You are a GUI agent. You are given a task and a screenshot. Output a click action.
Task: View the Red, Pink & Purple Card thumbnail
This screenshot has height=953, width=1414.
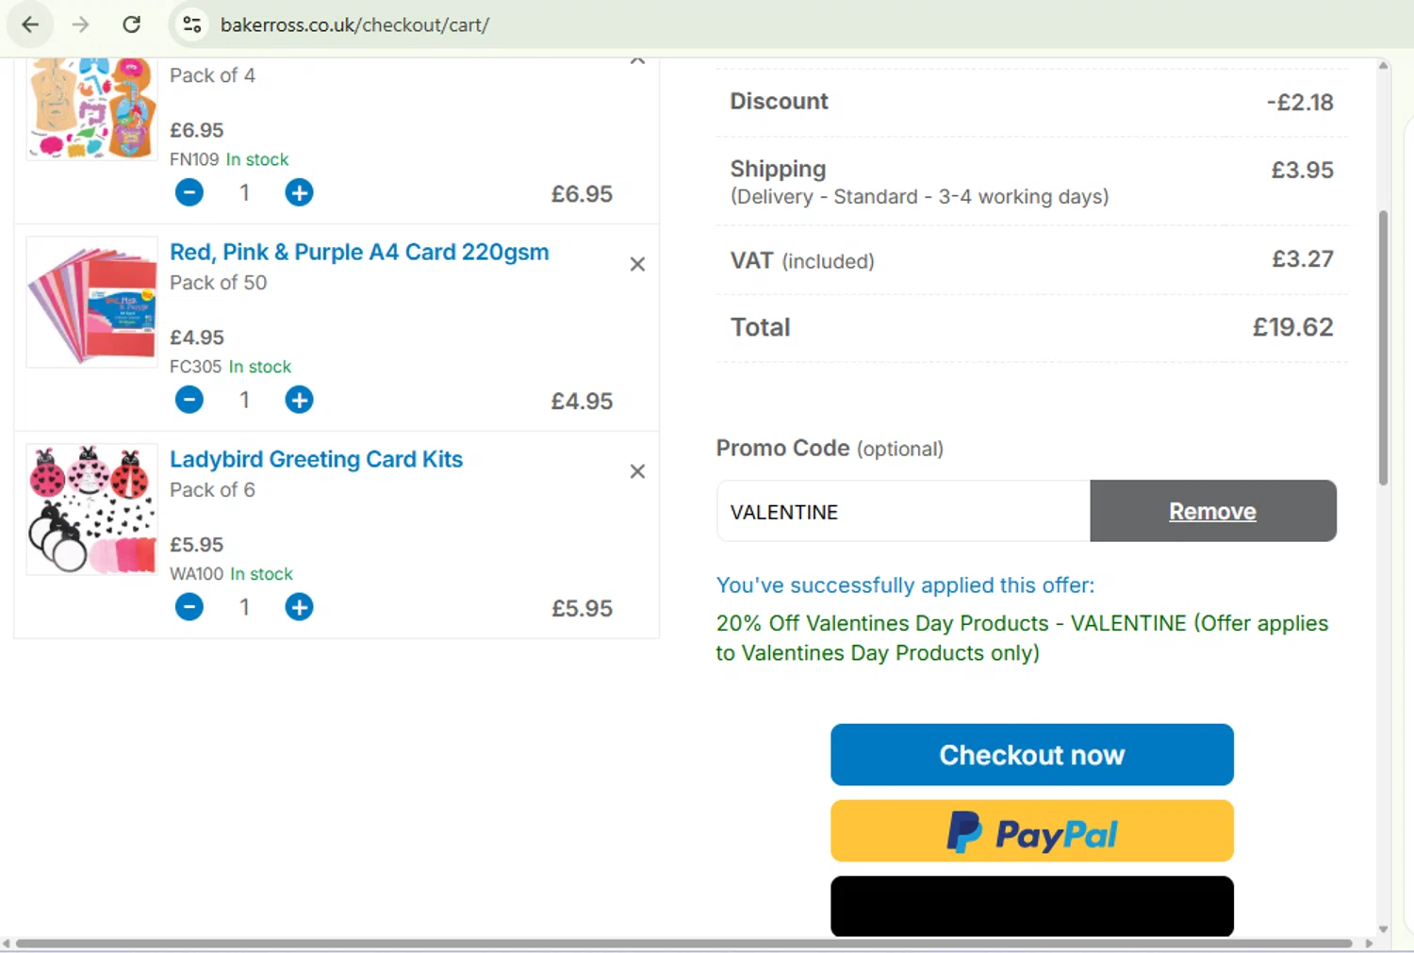tap(91, 303)
